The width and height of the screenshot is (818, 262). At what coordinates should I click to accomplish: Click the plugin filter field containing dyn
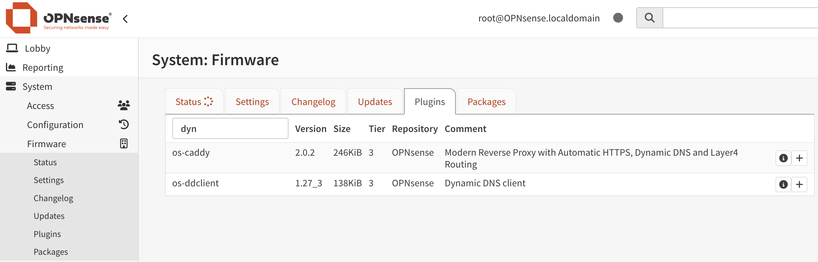coord(230,129)
